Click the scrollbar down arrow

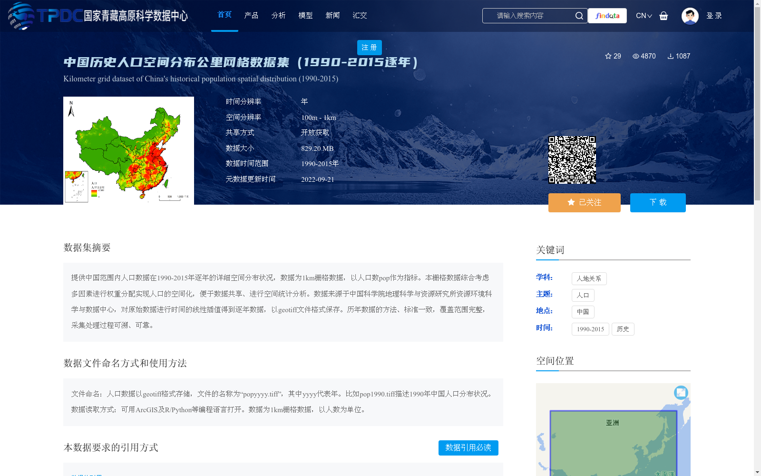click(757, 472)
